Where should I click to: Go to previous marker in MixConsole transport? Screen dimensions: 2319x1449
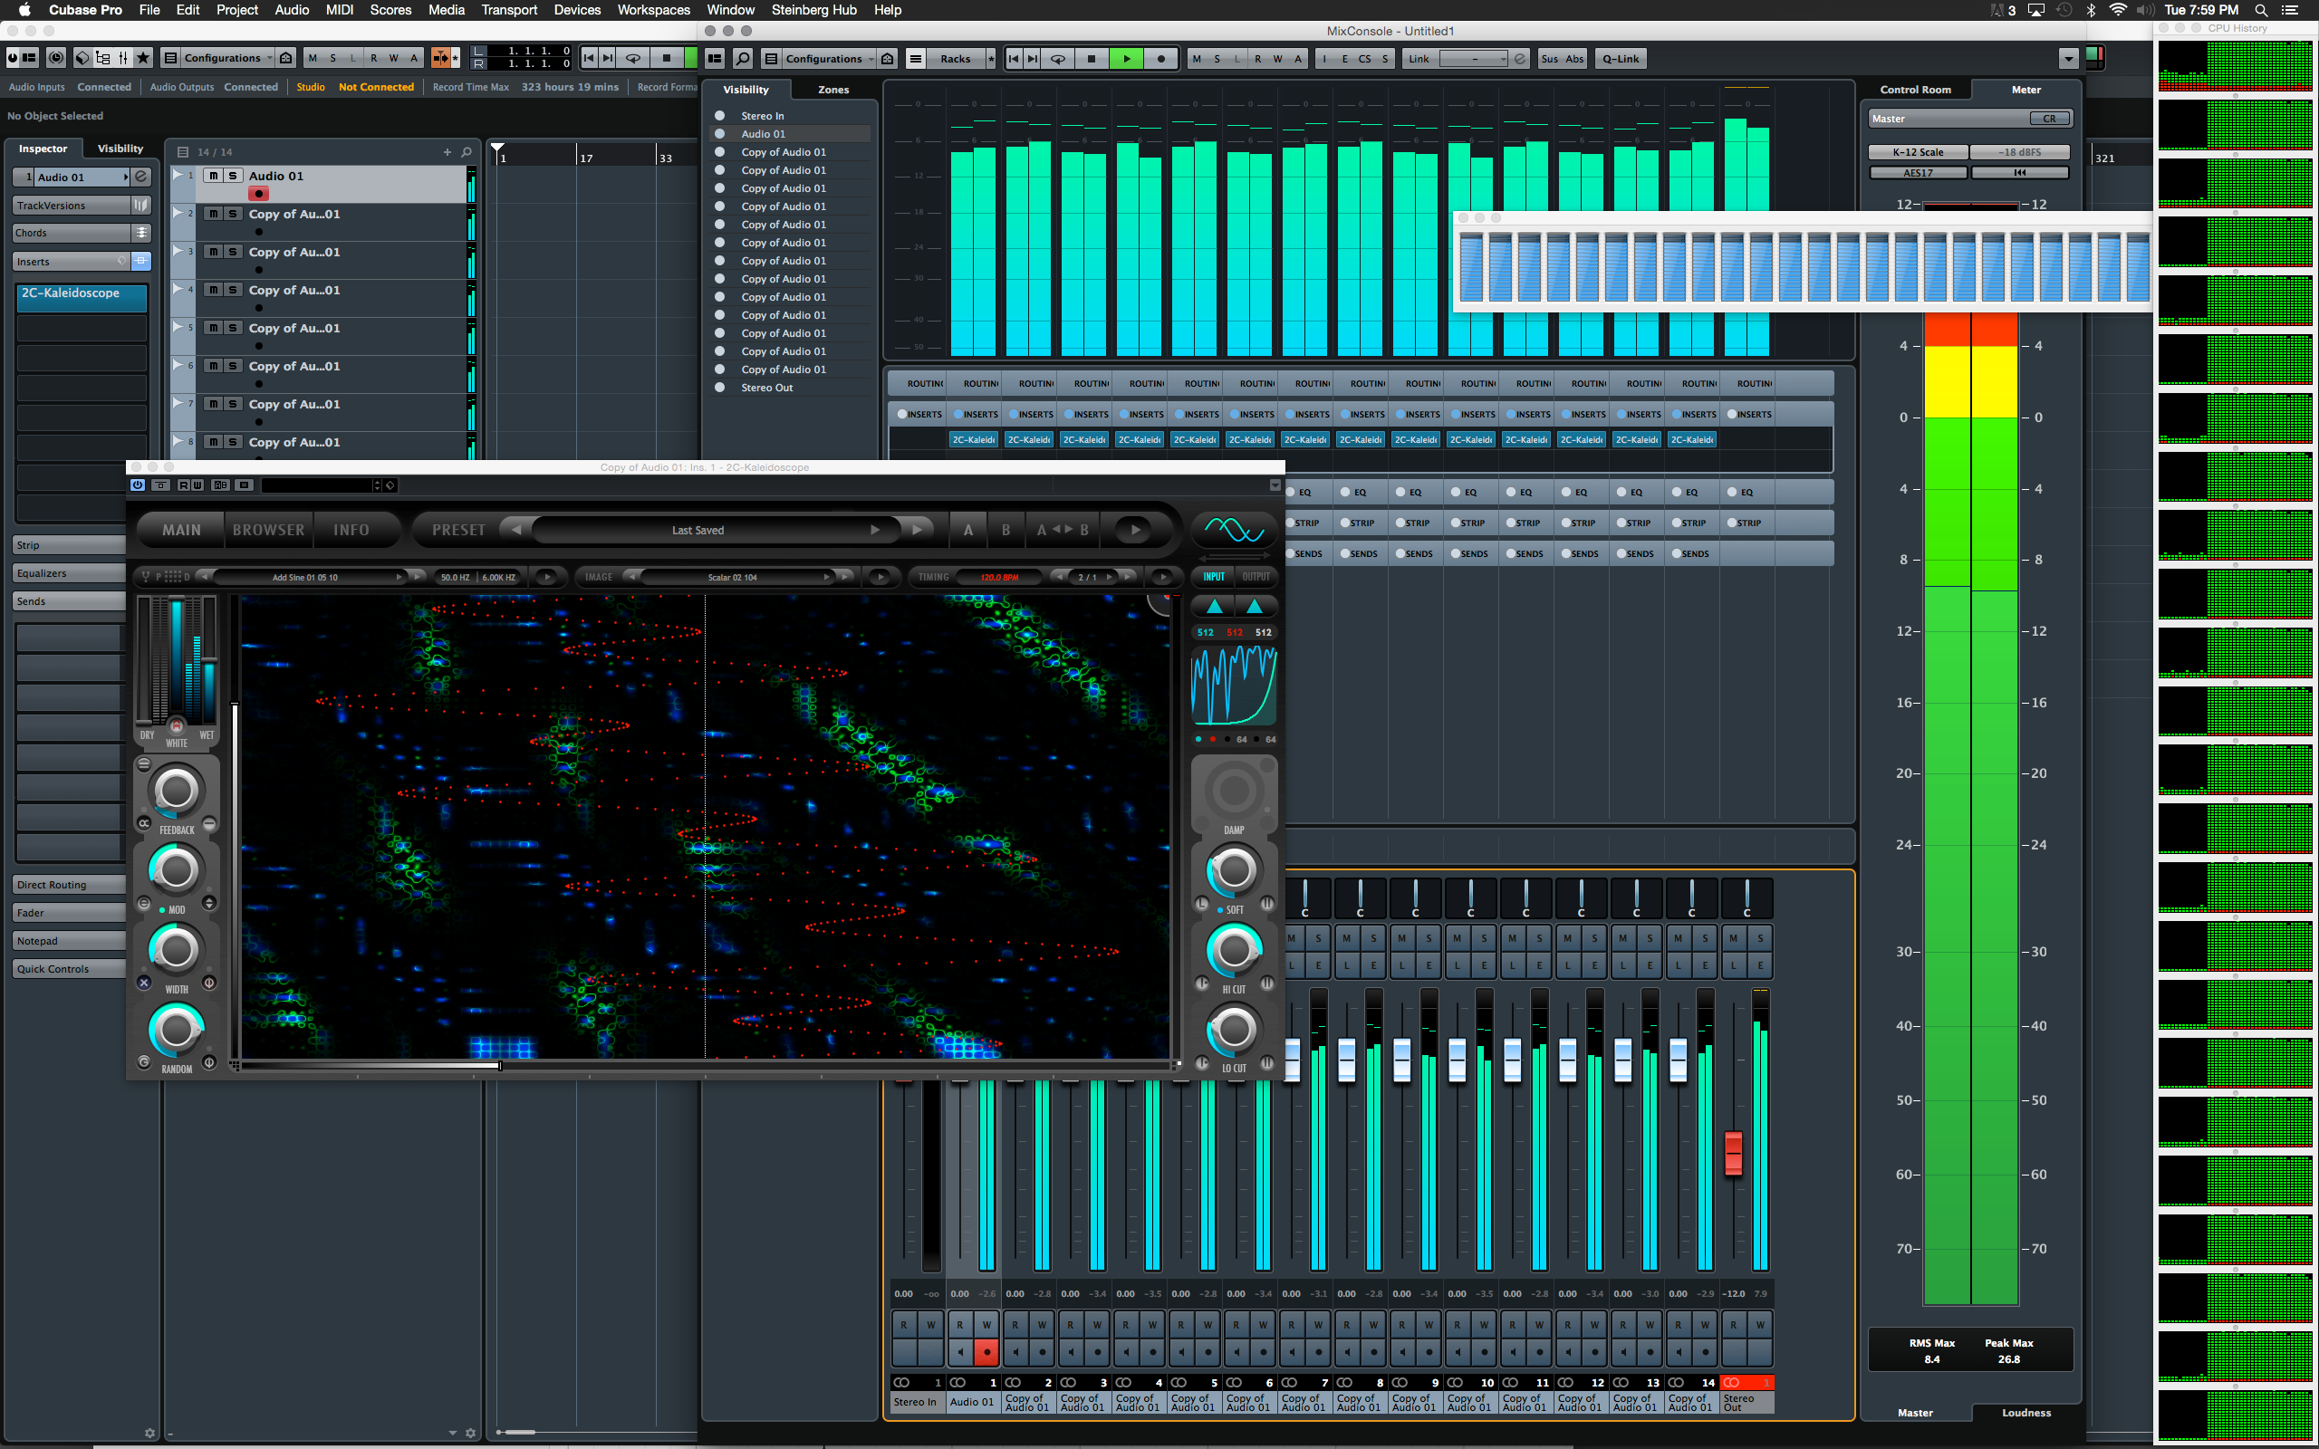1014,59
